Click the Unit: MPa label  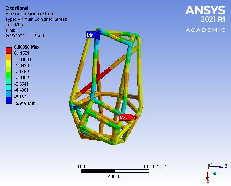click(x=14, y=25)
